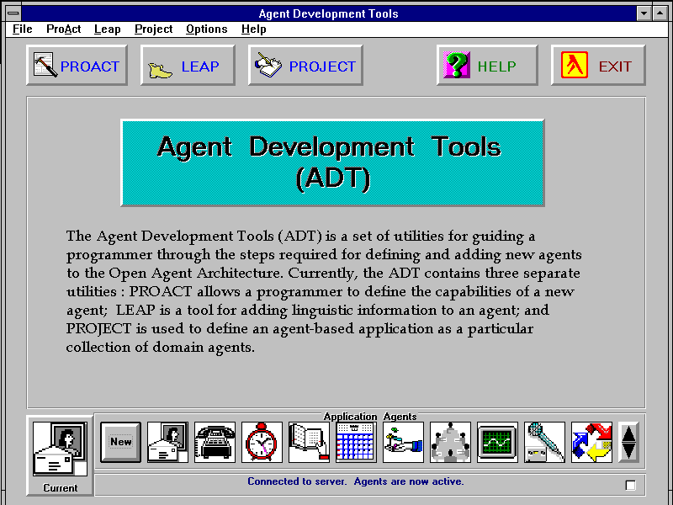Select the green oscilloscope monitor agent icon

tap(497, 442)
